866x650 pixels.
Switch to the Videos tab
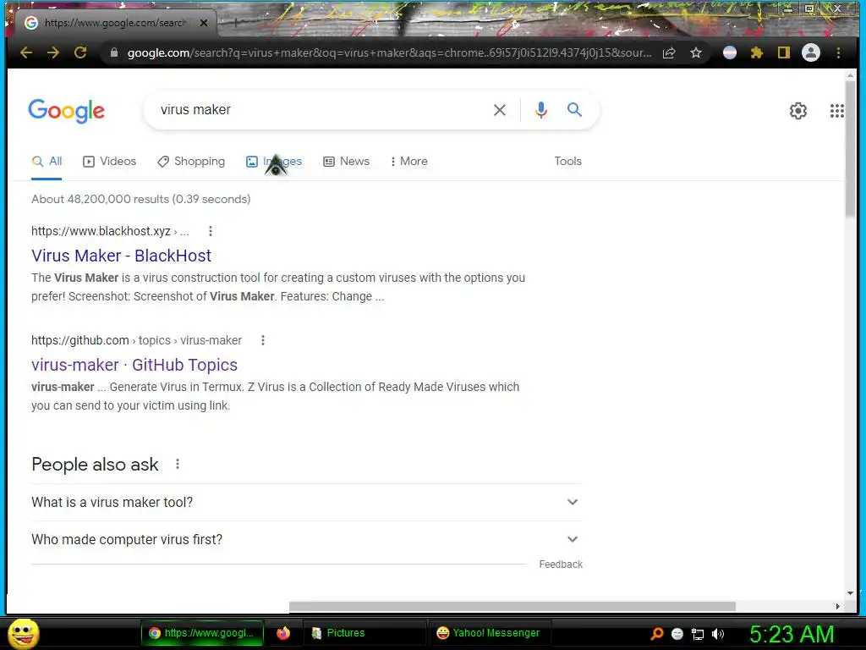click(109, 162)
